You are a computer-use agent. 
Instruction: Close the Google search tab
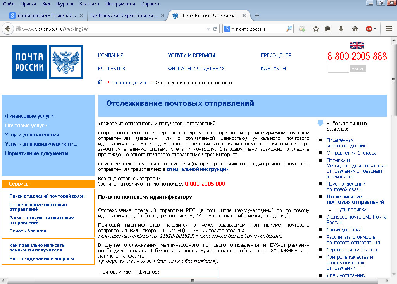coord(81,15)
